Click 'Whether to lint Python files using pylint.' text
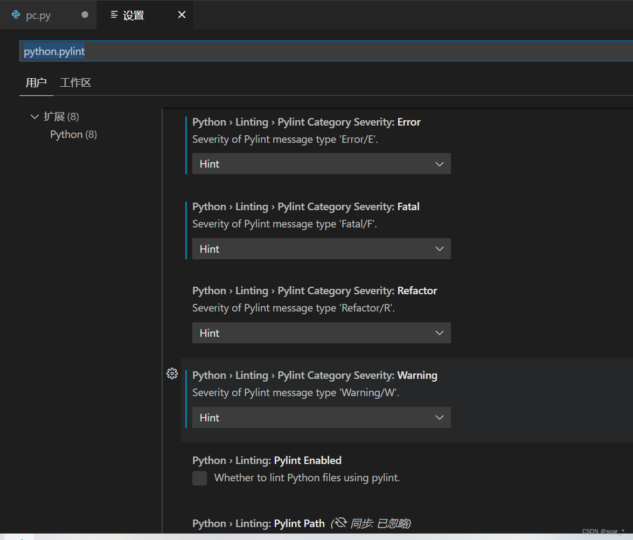633x540 pixels. click(x=307, y=478)
